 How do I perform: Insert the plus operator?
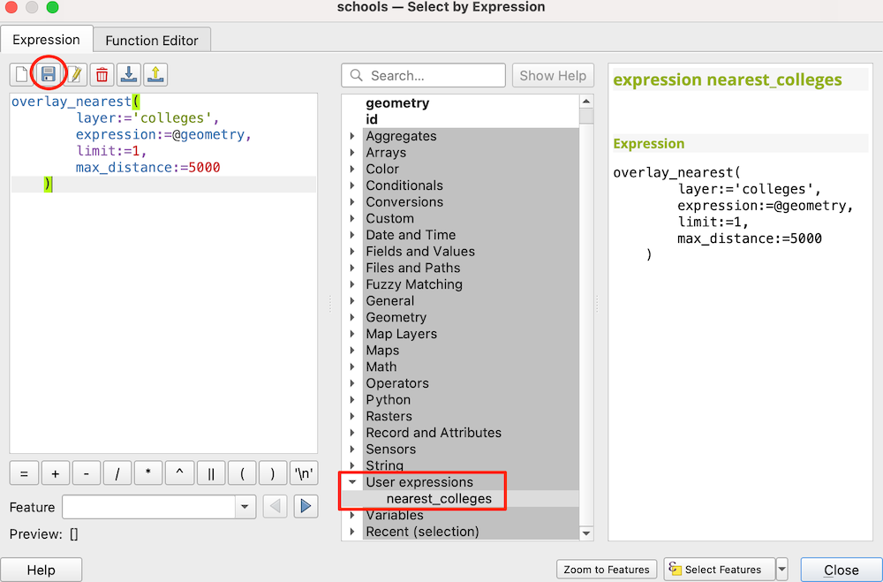(x=55, y=473)
